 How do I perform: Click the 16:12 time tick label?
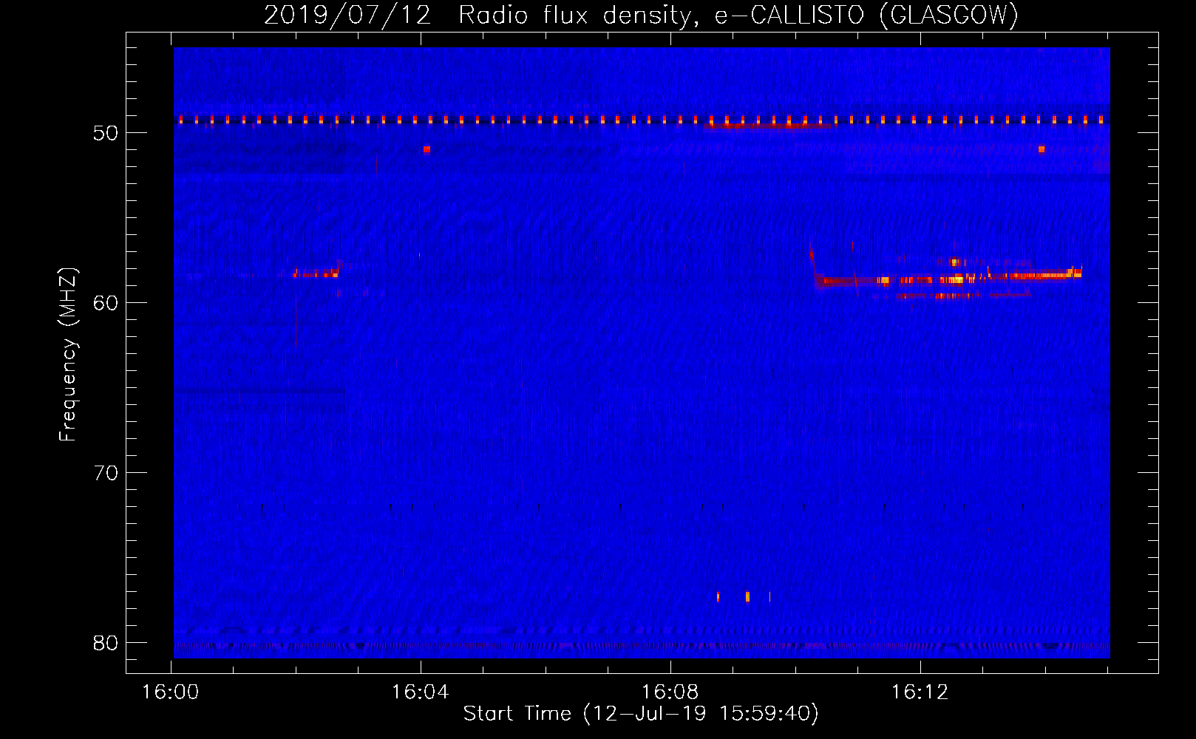point(920,692)
